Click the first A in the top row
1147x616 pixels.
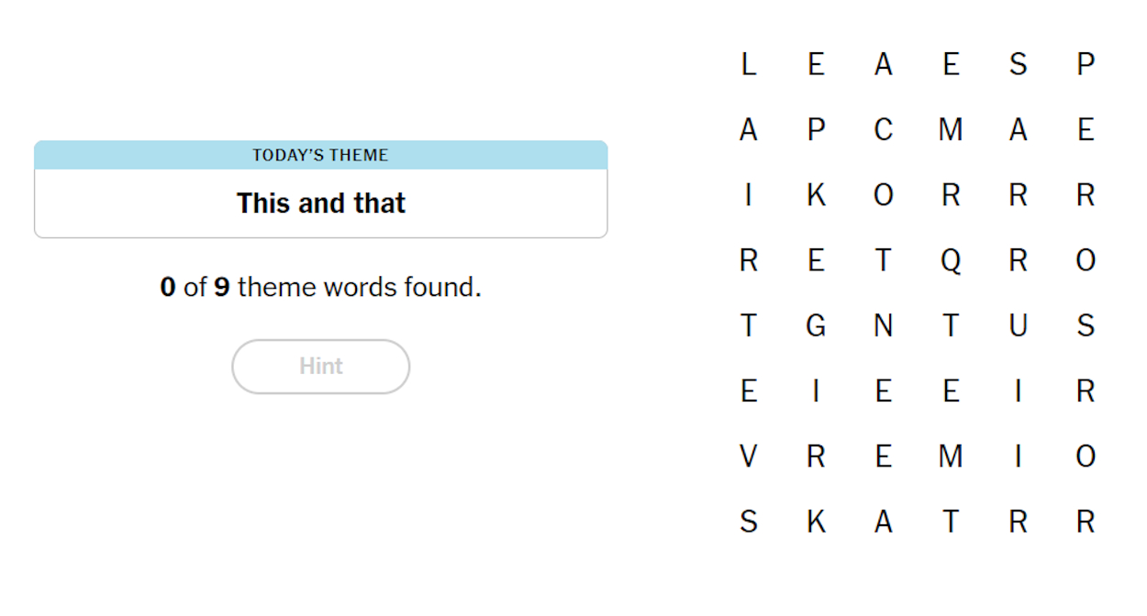(883, 64)
